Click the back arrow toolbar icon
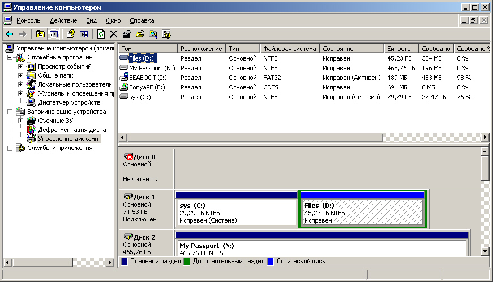 click(10, 34)
